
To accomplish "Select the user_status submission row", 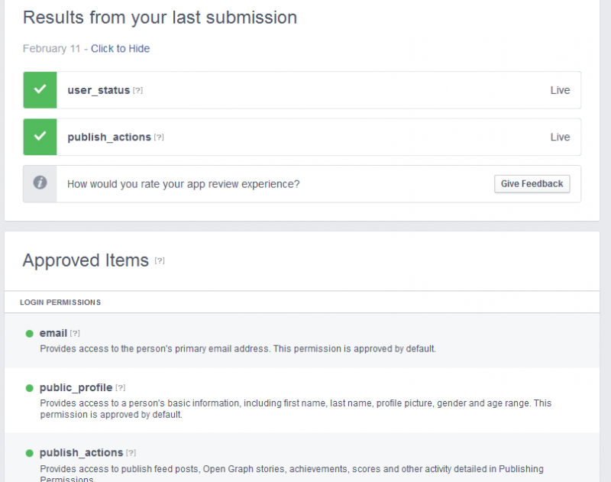I will tap(302, 90).
